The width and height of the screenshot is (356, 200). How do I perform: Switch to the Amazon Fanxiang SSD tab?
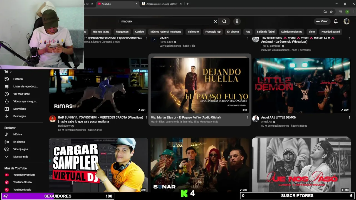(162, 4)
